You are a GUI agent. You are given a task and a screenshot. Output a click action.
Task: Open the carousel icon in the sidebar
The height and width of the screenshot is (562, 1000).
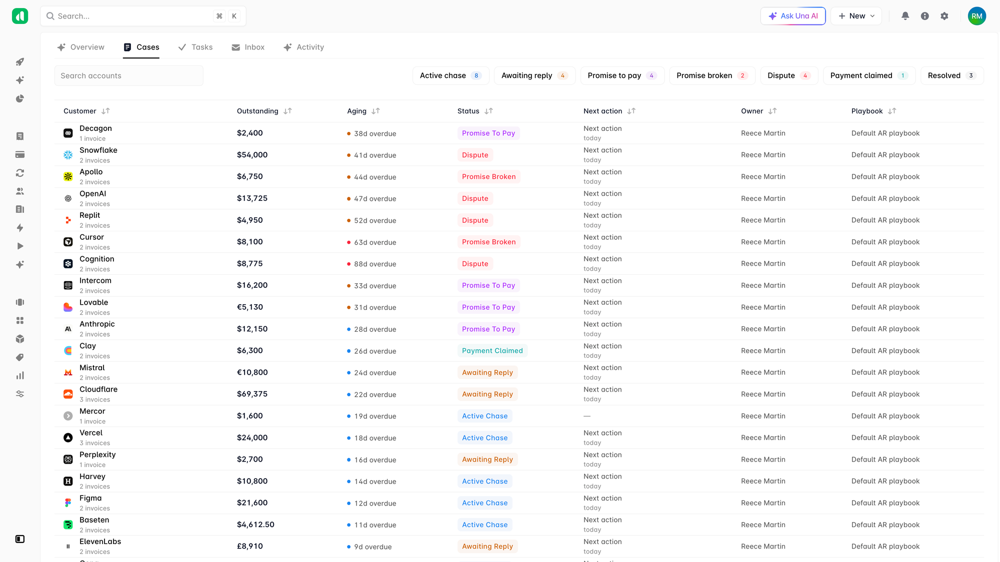coord(20,302)
